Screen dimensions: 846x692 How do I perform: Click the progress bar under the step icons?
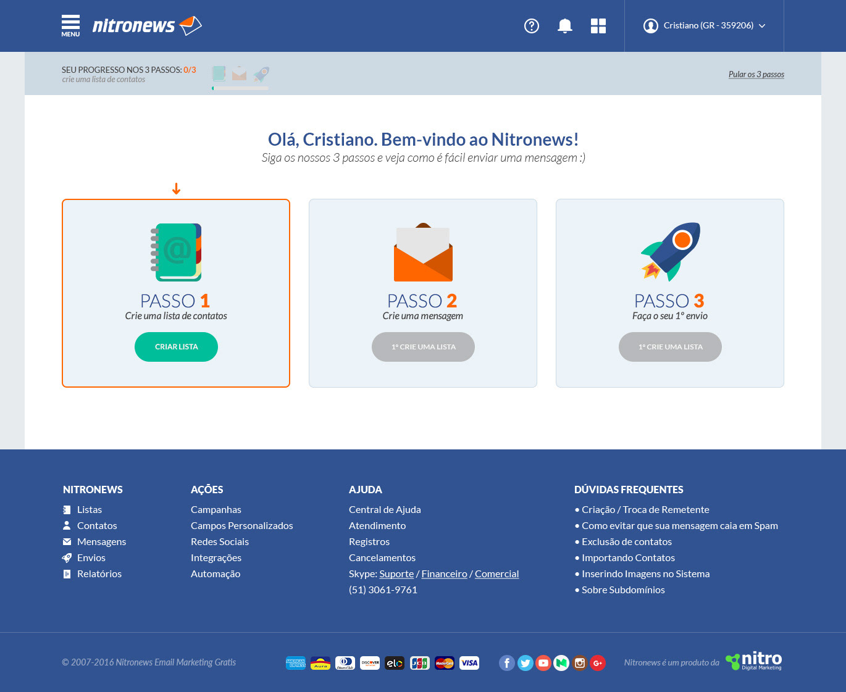tap(240, 88)
